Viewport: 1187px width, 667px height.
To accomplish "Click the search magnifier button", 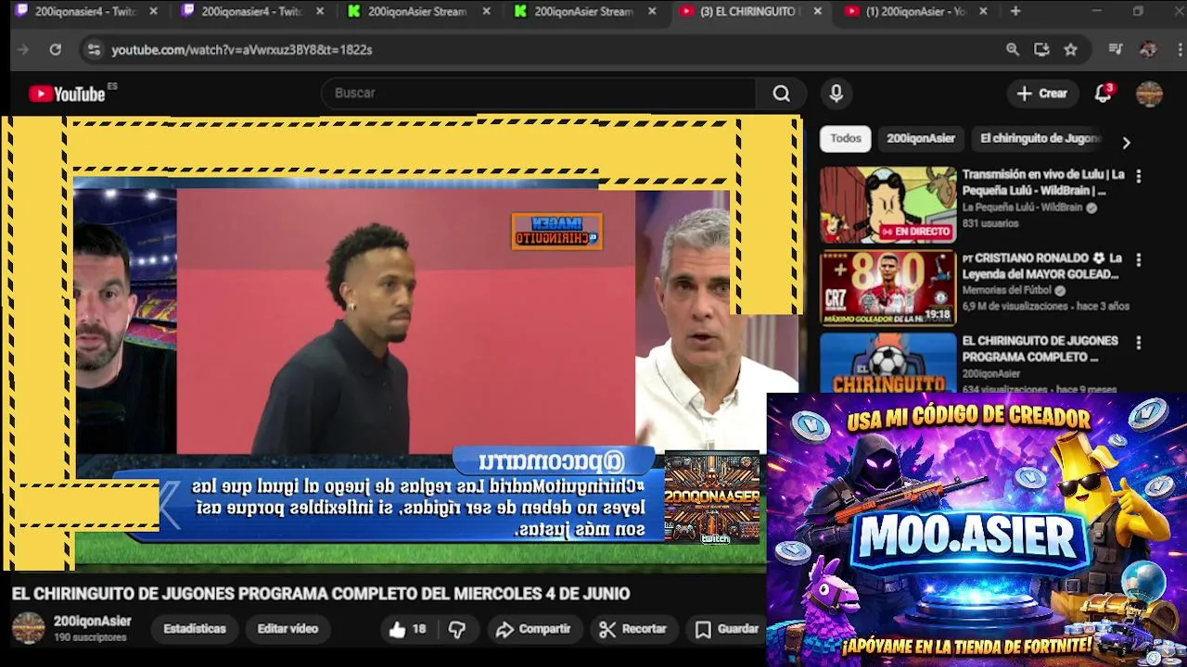I will pyautogui.click(x=782, y=94).
